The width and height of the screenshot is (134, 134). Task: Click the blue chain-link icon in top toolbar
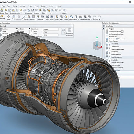point(29,10)
